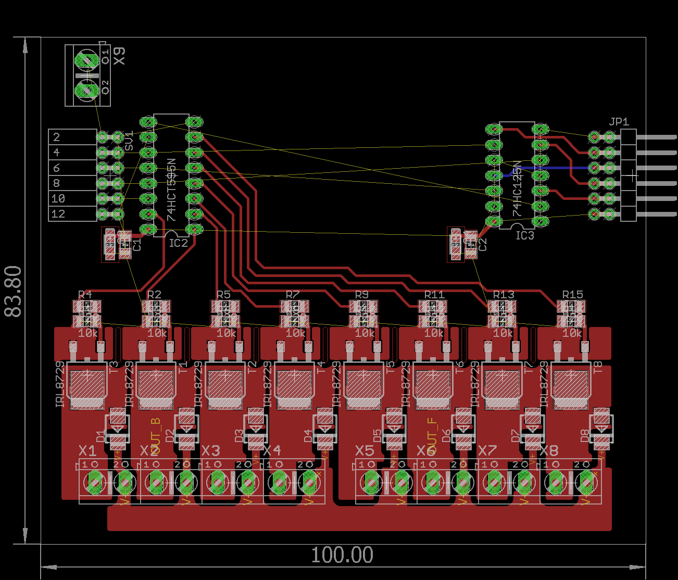The image size is (678, 580).
Task: Select transistor T1 label
Action: coord(183,367)
